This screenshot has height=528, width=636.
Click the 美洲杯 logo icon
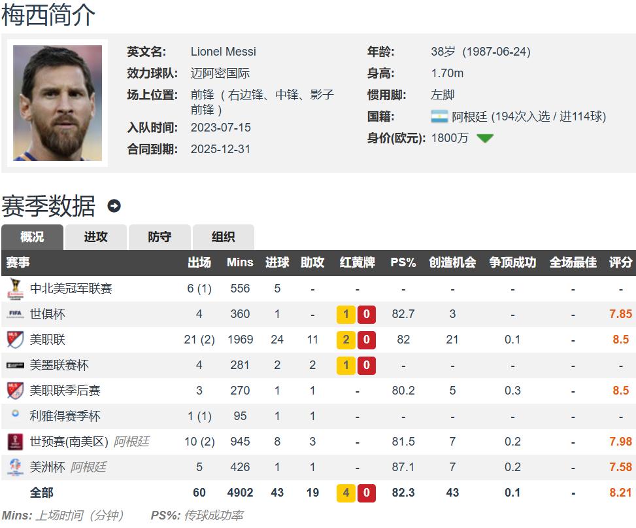(15, 467)
